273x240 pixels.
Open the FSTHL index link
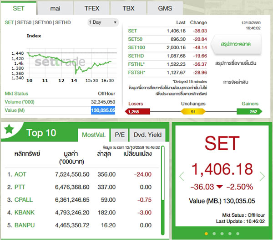click(x=136, y=64)
